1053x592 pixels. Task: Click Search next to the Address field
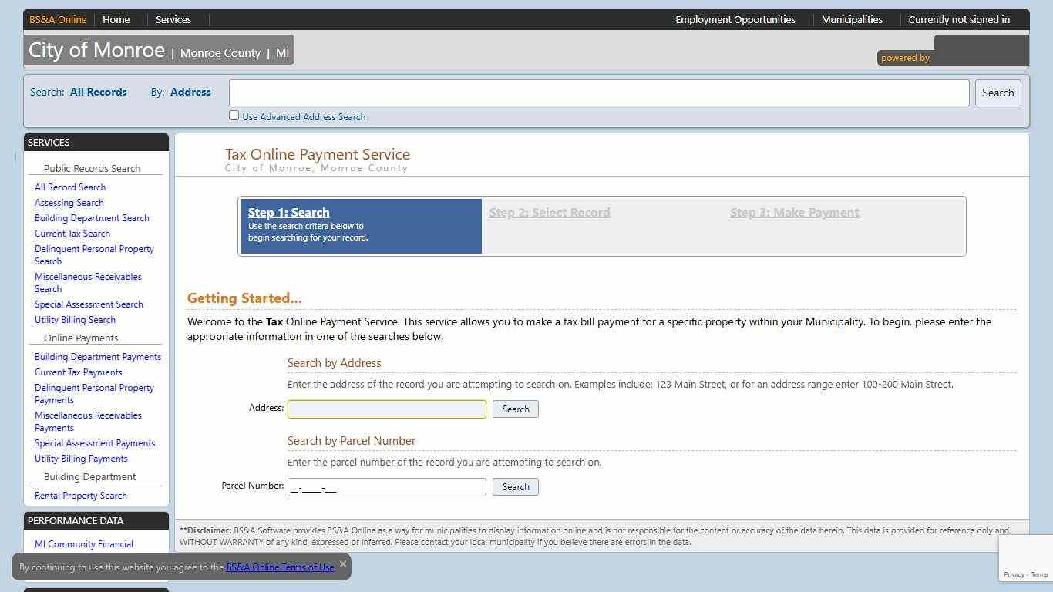click(x=515, y=409)
